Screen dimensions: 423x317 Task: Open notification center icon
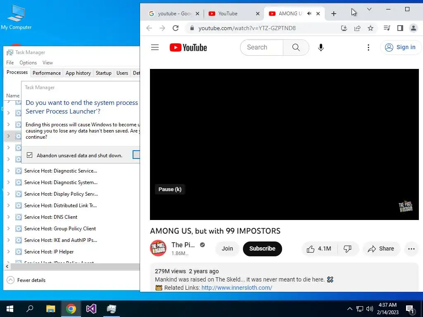[x=409, y=309]
